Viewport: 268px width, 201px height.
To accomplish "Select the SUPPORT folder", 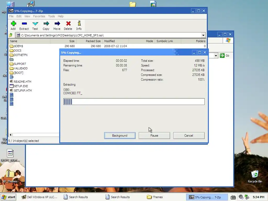I will [x=18, y=64].
